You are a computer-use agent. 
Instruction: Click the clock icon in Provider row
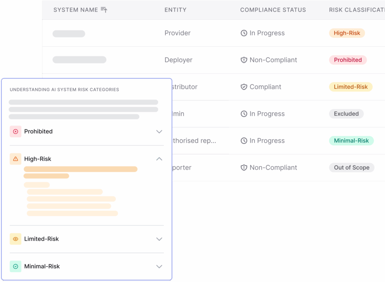point(244,33)
